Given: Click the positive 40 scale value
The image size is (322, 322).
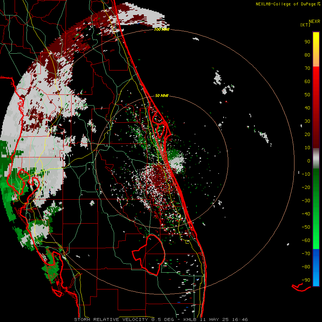Looking at the screenshot, I should (x=307, y=108).
